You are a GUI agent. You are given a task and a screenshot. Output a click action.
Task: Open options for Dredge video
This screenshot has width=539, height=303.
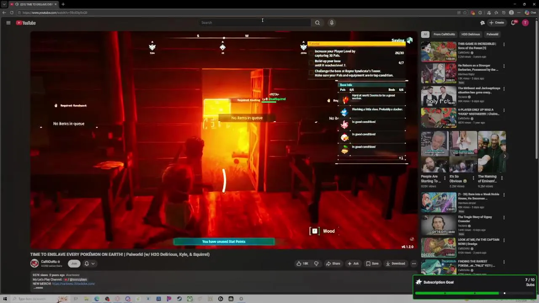point(504,240)
